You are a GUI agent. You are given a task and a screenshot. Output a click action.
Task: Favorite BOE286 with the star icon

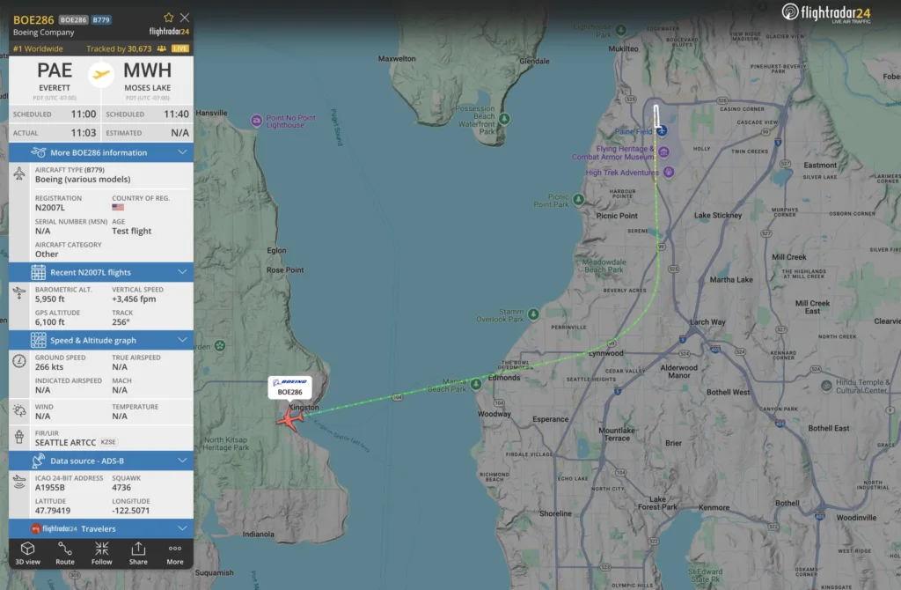(168, 18)
